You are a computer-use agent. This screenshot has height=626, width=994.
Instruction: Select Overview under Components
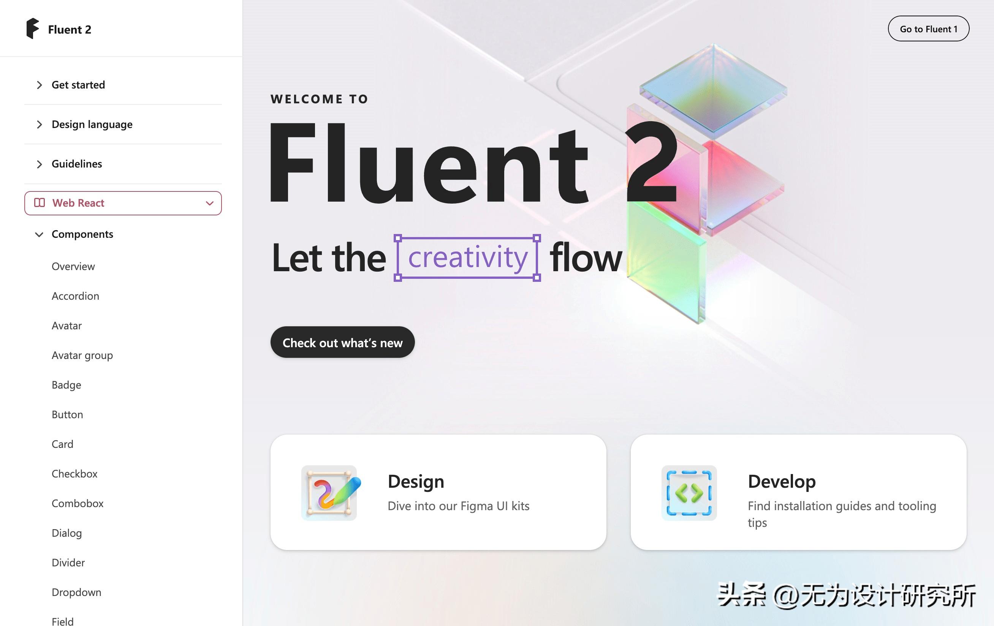click(x=73, y=266)
